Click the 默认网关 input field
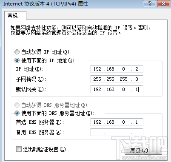This screenshot has height=162, width=171. [117, 89]
